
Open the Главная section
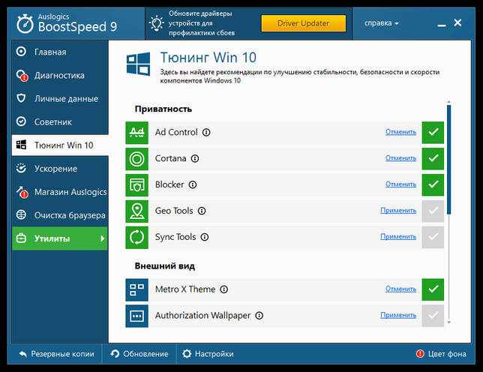pyautogui.click(x=60, y=52)
